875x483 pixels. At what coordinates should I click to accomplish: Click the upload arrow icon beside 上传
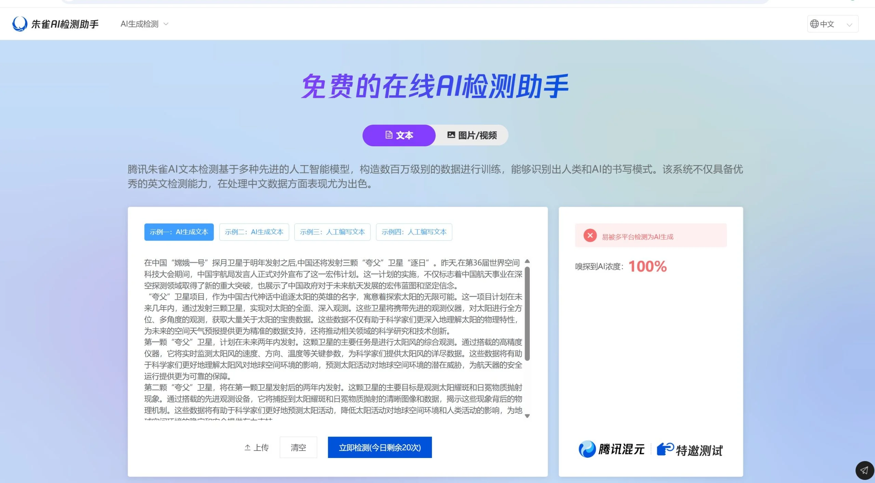coord(247,447)
